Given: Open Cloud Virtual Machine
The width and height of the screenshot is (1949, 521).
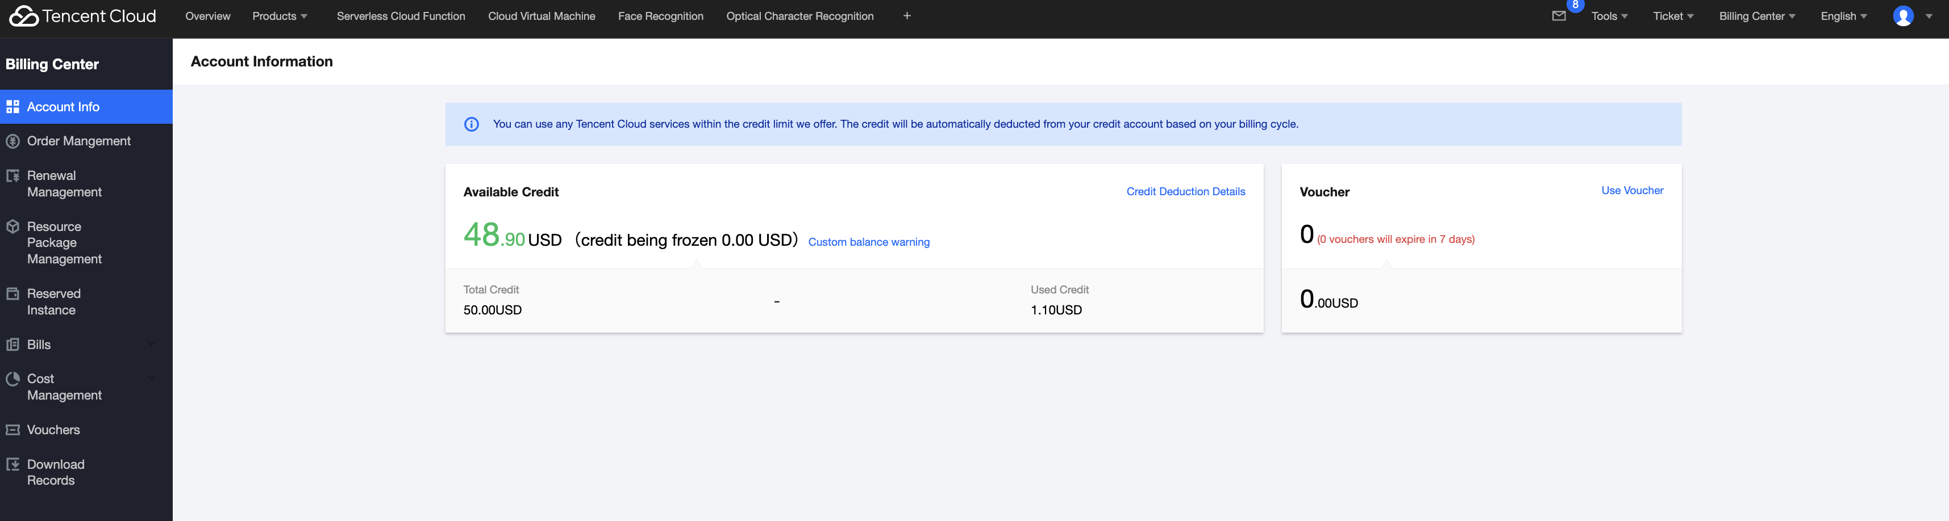Looking at the screenshot, I should 542,16.
